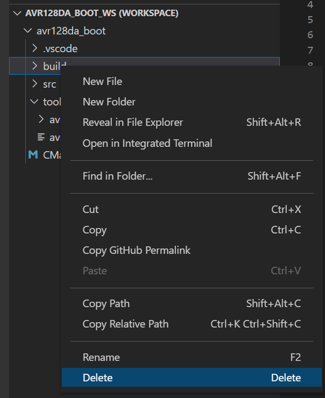The height and width of the screenshot is (398, 325).
Task: Rename the build folder
Action: click(101, 357)
